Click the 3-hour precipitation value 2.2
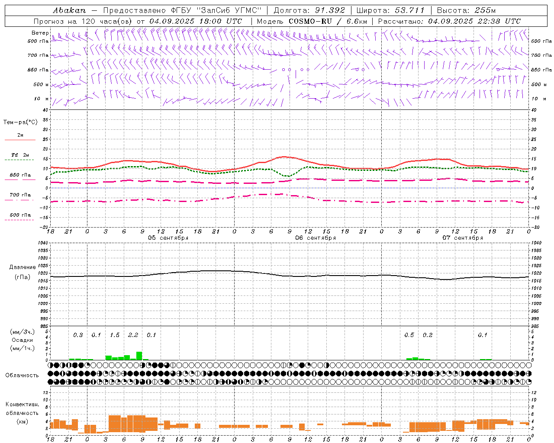The image size is (554, 443). [133, 335]
